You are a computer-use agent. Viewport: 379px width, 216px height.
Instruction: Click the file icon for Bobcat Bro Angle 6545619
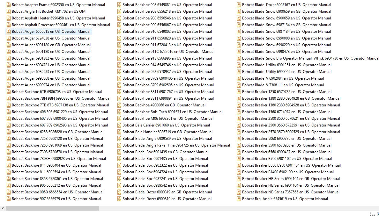click(x=239, y=198)
